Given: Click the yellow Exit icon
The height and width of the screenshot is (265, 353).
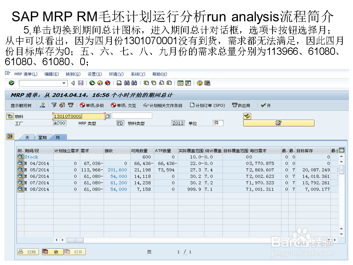Looking at the screenshot, I should (100, 83).
